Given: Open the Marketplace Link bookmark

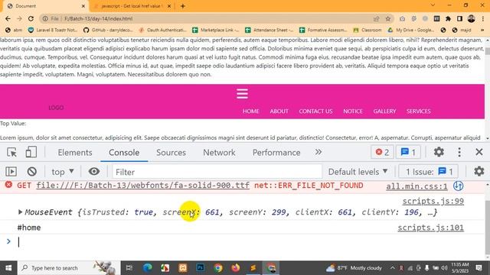Looking at the screenshot, I should [216, 30].
